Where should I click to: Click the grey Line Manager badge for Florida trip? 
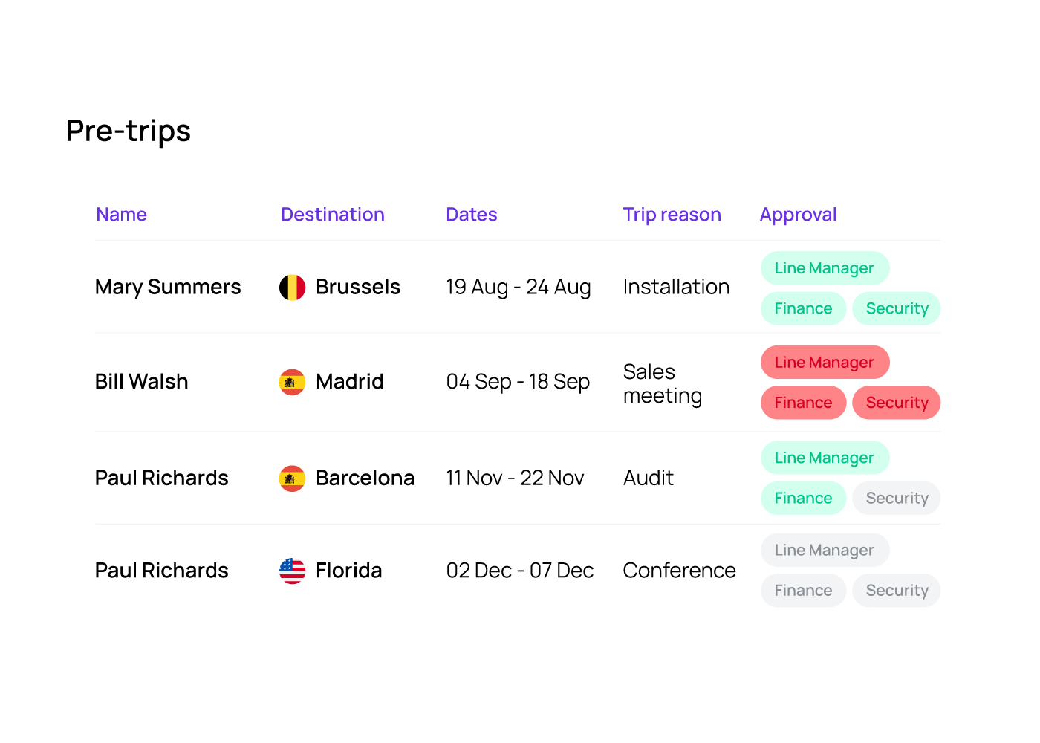click(824, 551)
